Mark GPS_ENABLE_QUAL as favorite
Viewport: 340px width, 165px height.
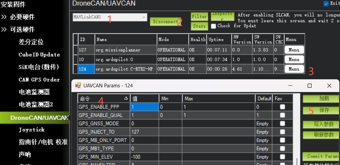(282, 115)
